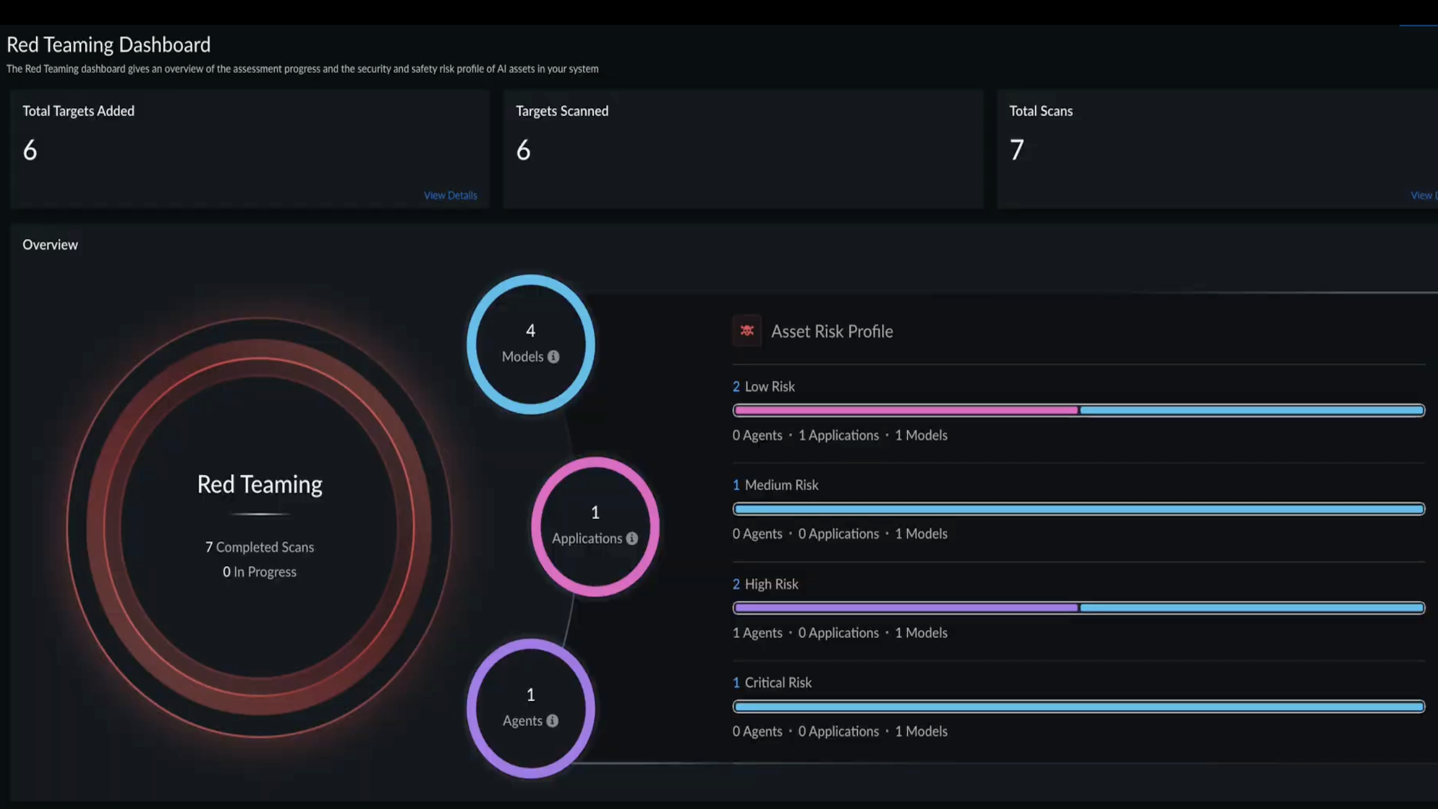Click the blue segment of Low Risk bar
Screen dimensions: 1438x809
tap(1251, 410)
